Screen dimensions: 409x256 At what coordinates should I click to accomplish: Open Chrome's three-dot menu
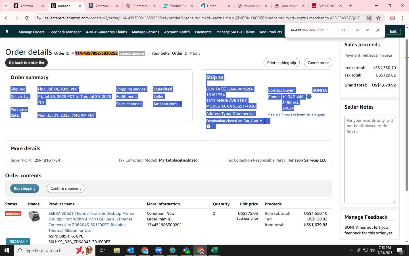(x=403, y=18)
